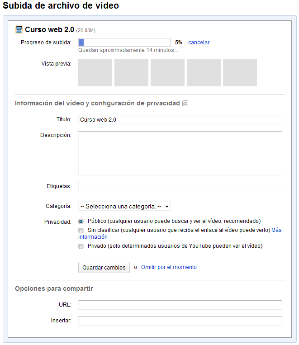Open the Selecciona una categoría dropdown

coord(124,207)
